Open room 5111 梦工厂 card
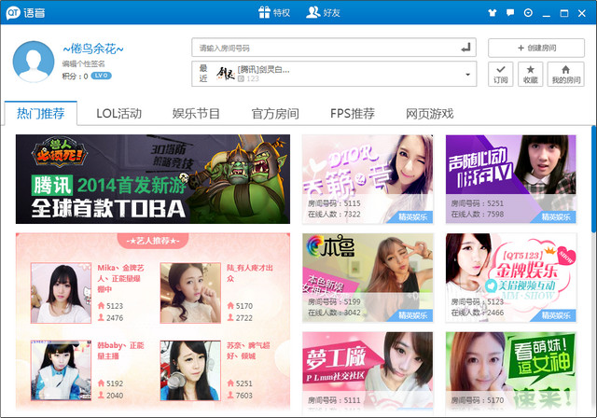 [368, 373]
